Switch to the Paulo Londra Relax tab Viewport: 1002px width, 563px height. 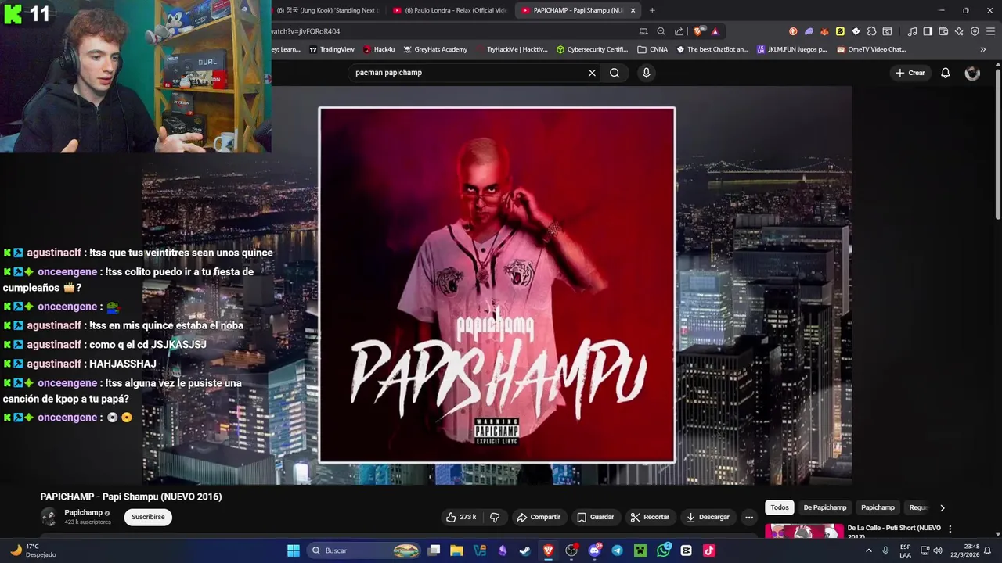tap(450, 10)
